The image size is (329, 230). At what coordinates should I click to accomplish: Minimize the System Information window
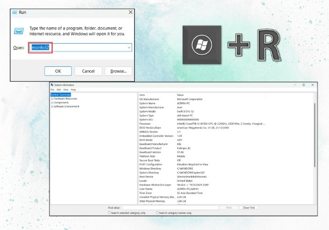coord(295,85)
